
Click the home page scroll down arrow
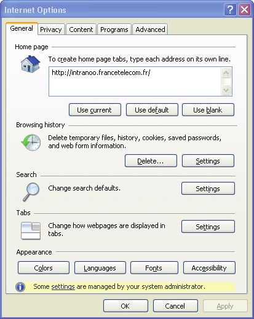(x=226, y=90)
